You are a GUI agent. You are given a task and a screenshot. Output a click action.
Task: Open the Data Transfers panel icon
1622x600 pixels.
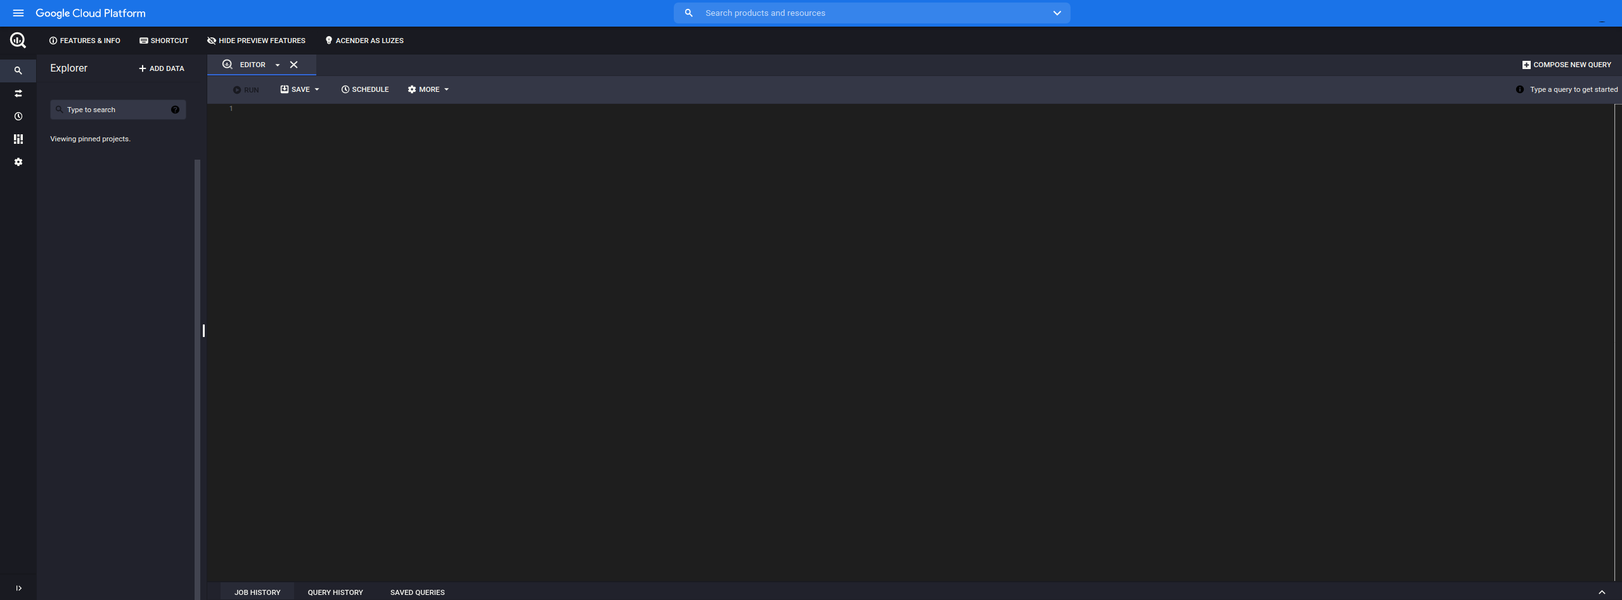18,93
